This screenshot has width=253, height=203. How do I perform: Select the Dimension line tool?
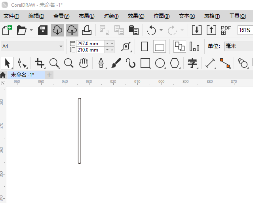tap(210, 63)
